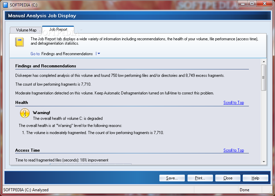Click the scrollbar up arrow
This screenshot has width=275, height=196.
263,62
